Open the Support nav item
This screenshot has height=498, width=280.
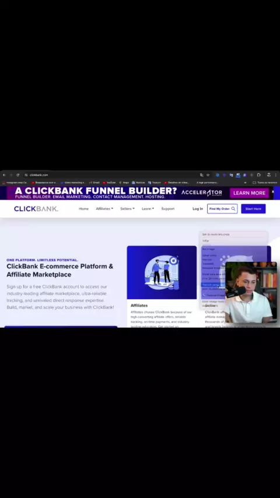click(x=168, y=209)
